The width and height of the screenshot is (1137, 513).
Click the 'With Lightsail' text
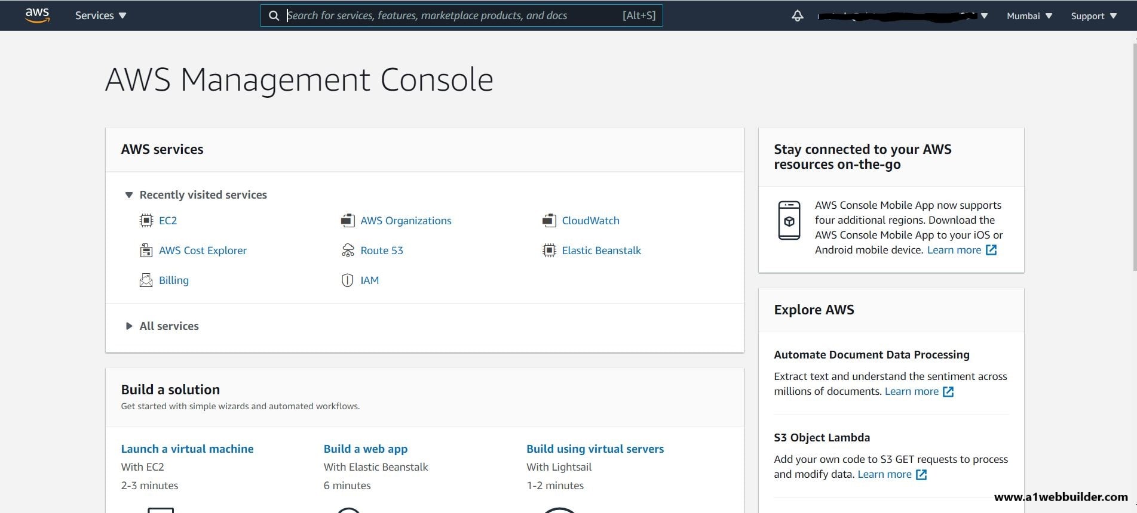559,467
